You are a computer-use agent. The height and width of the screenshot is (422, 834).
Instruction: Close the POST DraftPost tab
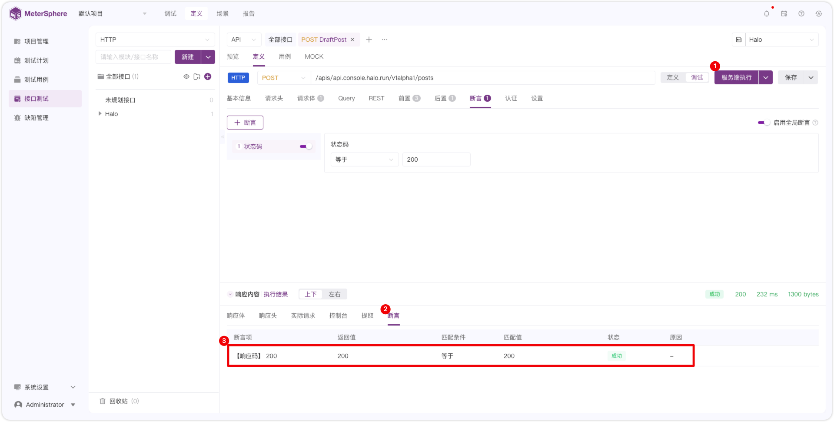tap(352, 40)
